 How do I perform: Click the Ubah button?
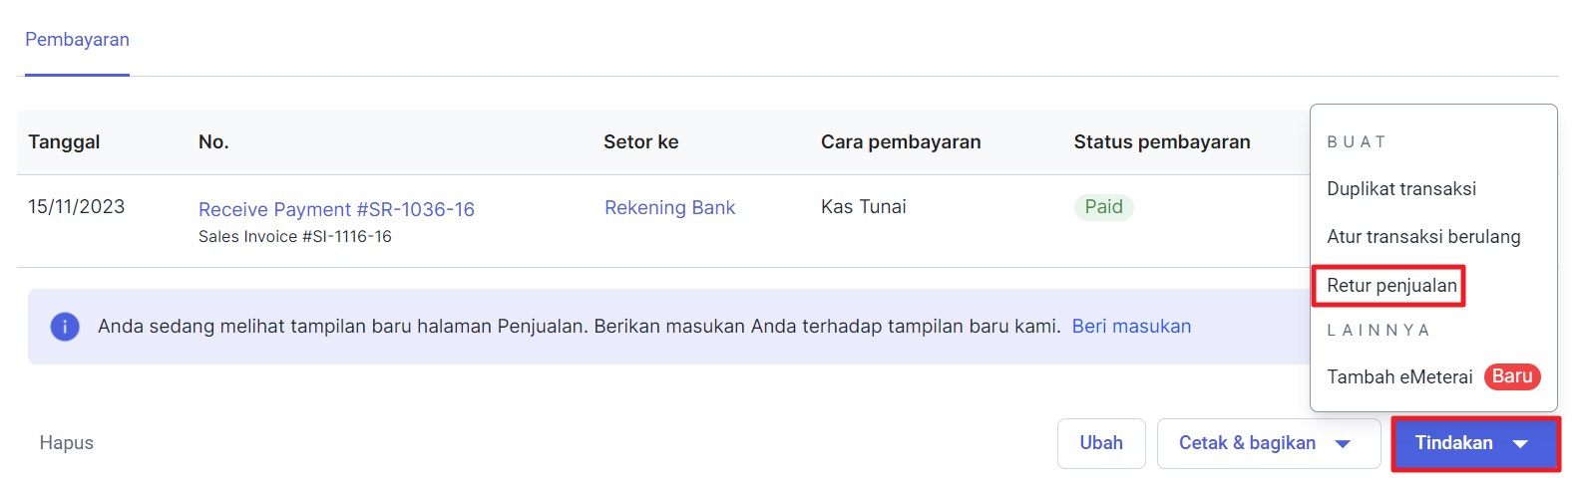(x=1100, y=443)
